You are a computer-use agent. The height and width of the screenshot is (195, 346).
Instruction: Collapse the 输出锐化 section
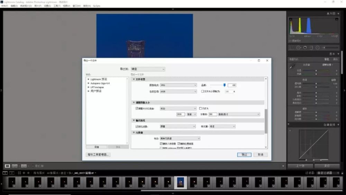[x=134, y=120]
